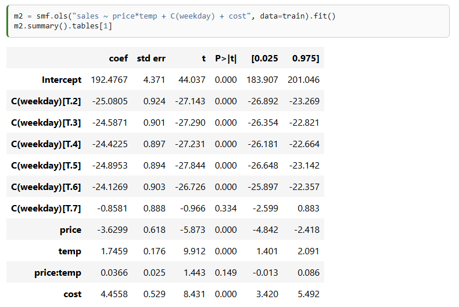The width and height of the screenshot is (459, 307).
Task: Click price coefficient value -3.6299
Action: pos(112,230)
